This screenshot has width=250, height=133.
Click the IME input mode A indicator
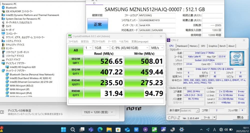[x=214, y=129]
